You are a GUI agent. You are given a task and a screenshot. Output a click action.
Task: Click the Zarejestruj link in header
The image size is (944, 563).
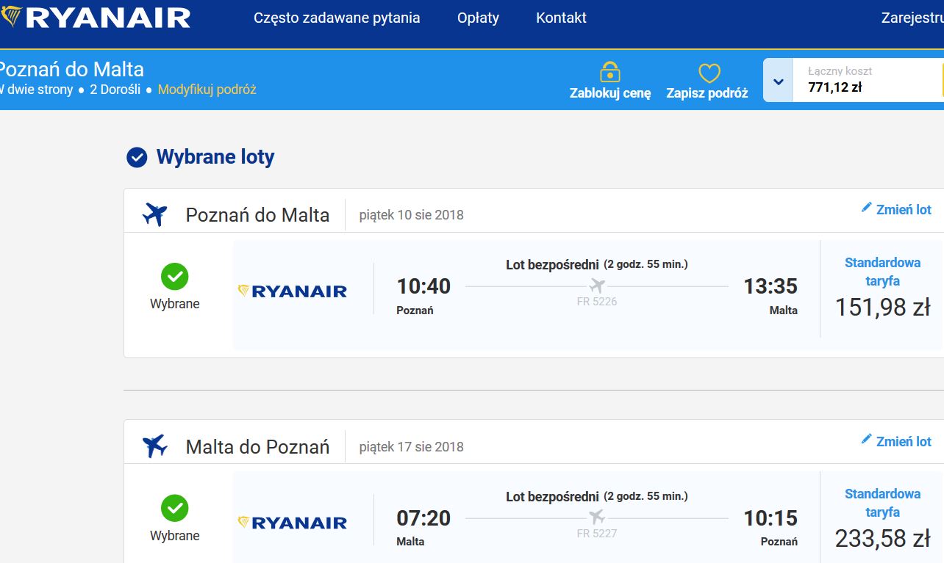tap(912, 18)
